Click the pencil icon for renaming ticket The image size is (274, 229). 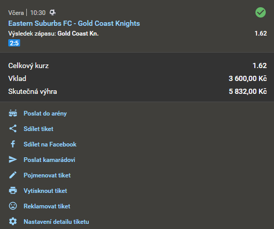click(x=13, y=175)
